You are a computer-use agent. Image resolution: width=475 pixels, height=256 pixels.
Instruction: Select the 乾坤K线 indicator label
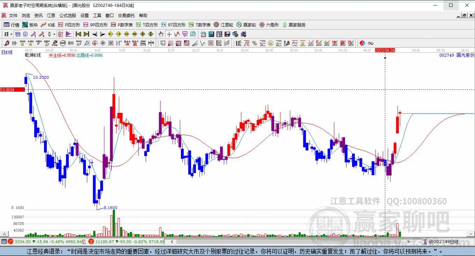tap(33, 55)
